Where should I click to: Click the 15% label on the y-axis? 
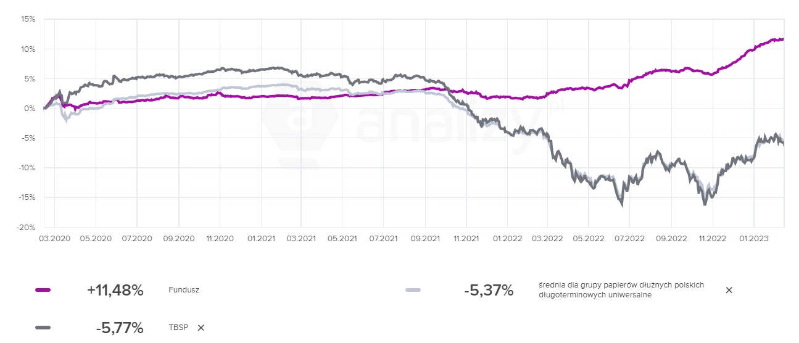[28, 20]
